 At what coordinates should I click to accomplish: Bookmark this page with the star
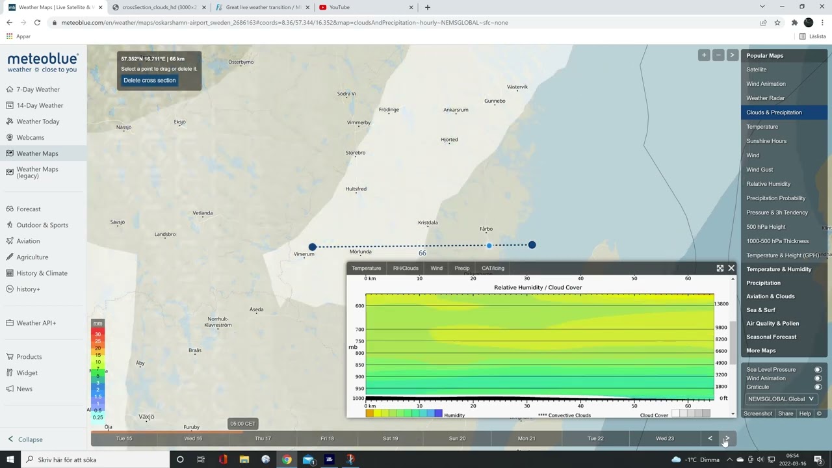[777, 23]
